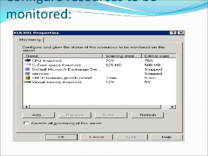The image size is (208, 156).
Task: Refresh the monitored resources list
Action: coord(148,115)
